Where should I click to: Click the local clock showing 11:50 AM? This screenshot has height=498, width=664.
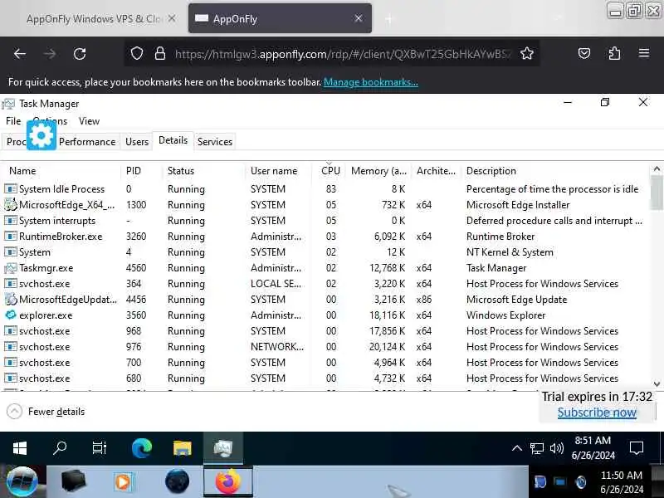coord(621,482)
